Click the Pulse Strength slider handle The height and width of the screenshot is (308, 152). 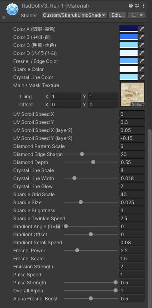(116, 282)
